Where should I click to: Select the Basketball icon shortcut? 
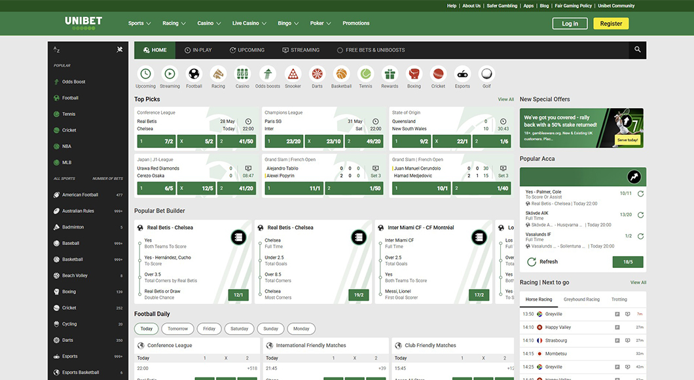(x=341, y=74)
